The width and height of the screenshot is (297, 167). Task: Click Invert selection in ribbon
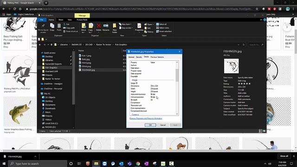[164, 32]
